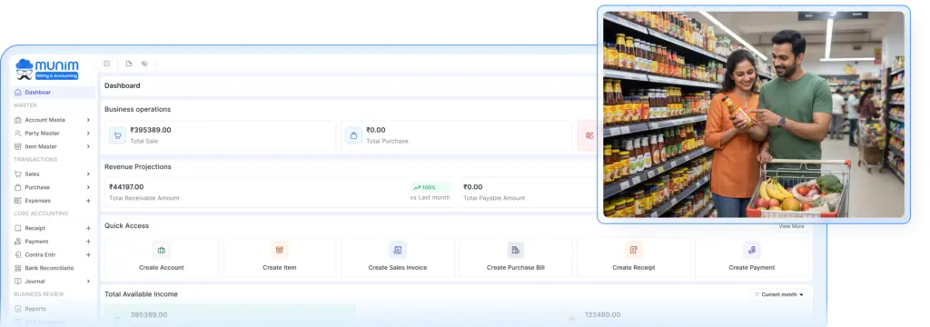Click the Journal book icon in the sidebar
This screenshot has height=327, width=930.
(18, 282)
